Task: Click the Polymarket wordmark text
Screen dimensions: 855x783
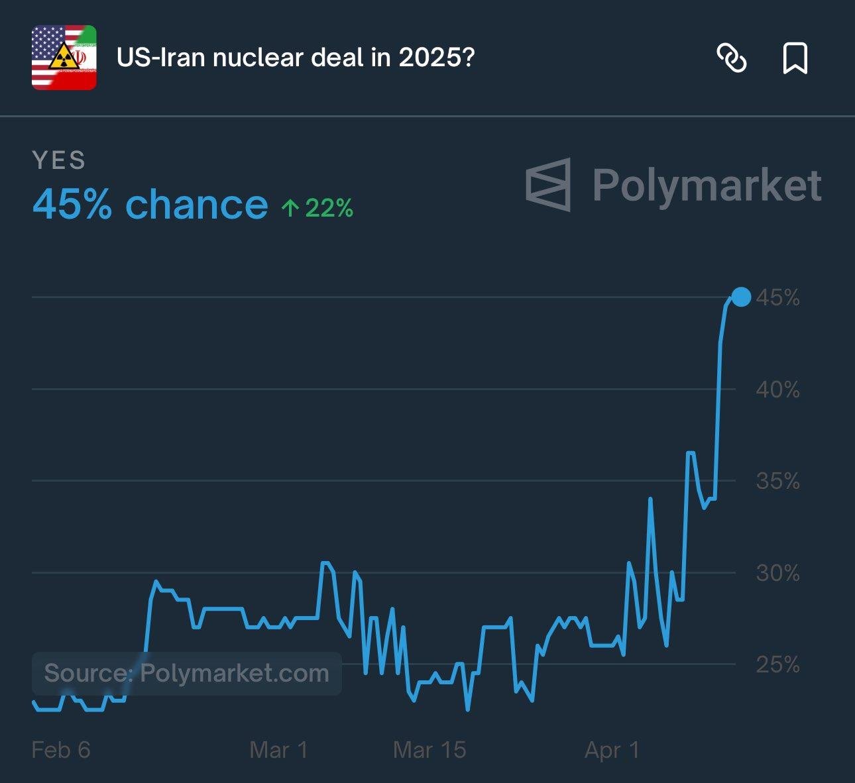Action: tap(707, 185)
